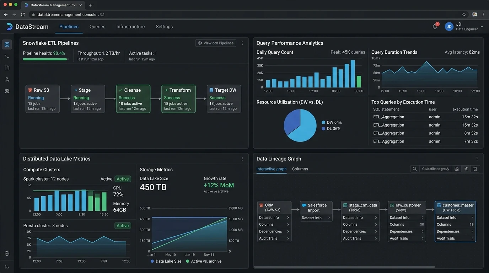Expand Audit Trails under customer_master node
This screenshot has height=273, width=489.
455,238
